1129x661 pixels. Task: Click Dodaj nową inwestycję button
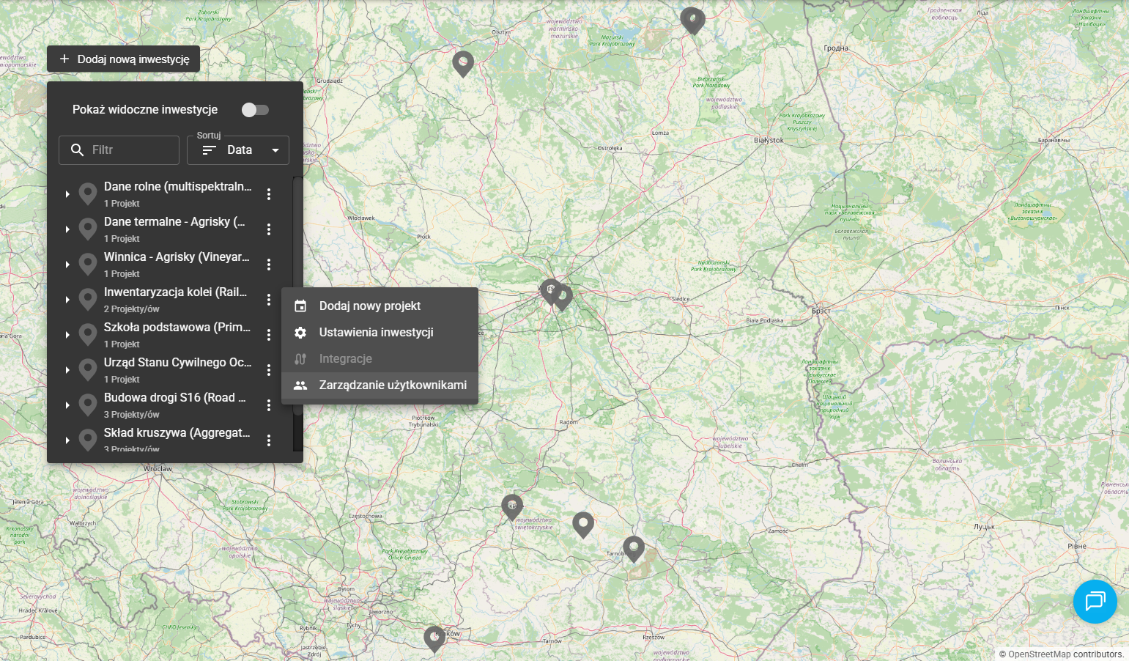pos(123,59)
